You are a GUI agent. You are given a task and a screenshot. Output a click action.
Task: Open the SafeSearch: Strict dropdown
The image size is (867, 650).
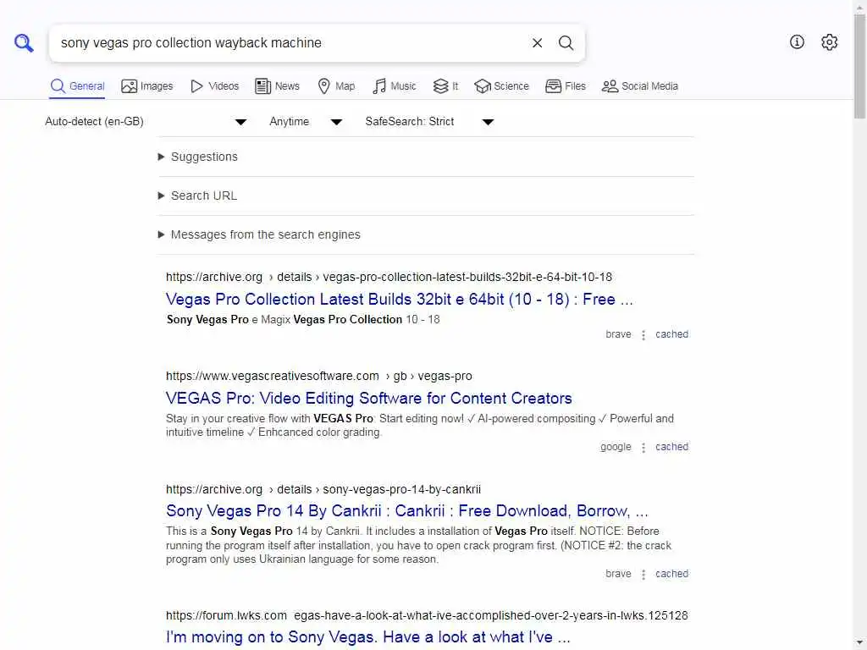pos(429,122)
